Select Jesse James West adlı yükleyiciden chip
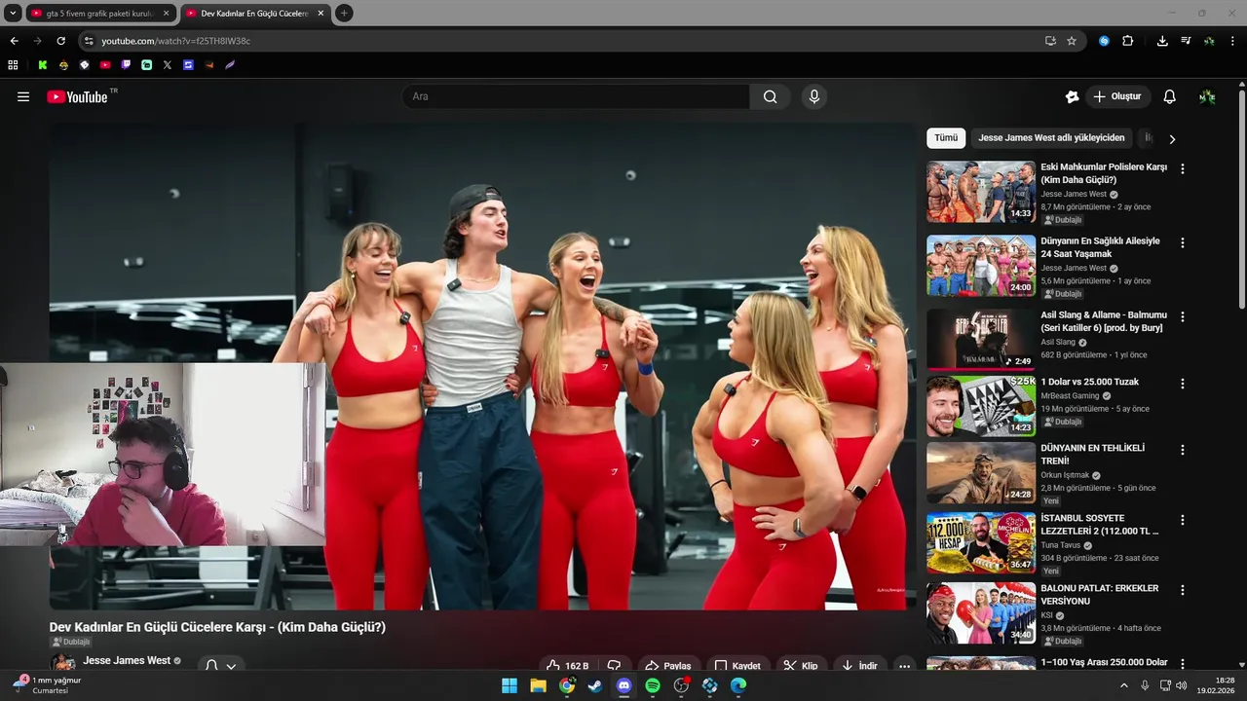The image size is (1247, 701). tap(1051, 138)
